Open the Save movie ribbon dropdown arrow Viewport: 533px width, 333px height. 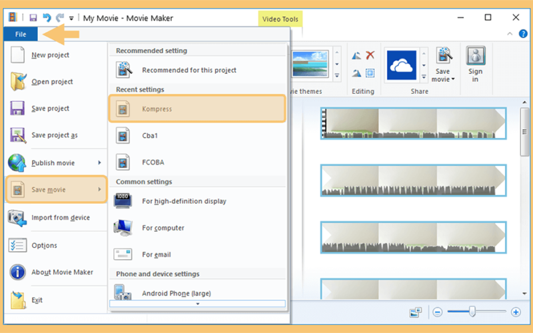[x=453, y=79]
